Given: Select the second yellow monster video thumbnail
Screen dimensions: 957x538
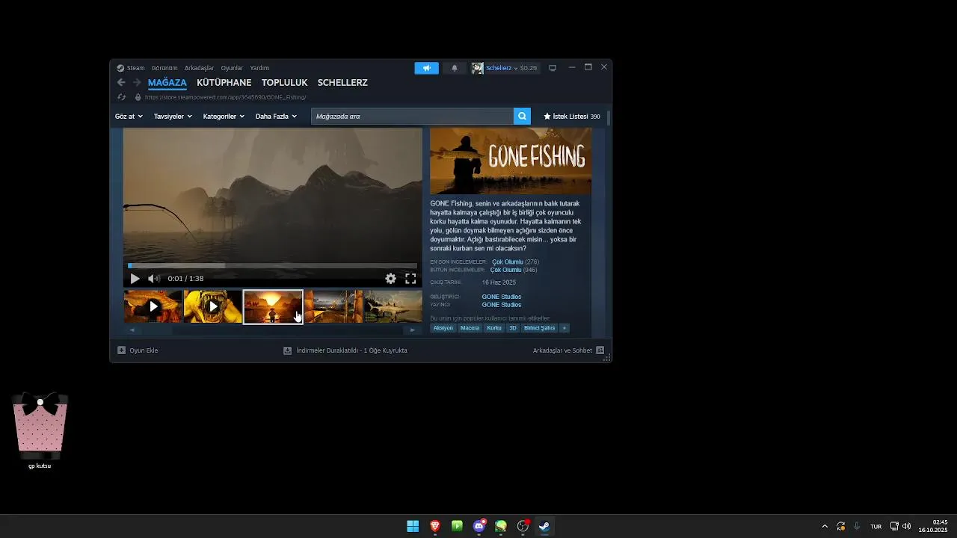Looking at the screenshot, I should [213, 306].
